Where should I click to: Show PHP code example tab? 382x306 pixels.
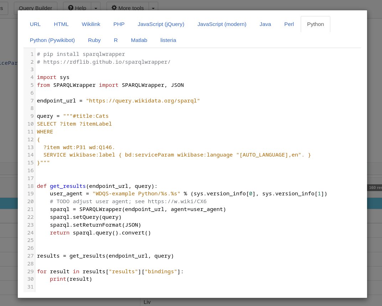[119, 24]
